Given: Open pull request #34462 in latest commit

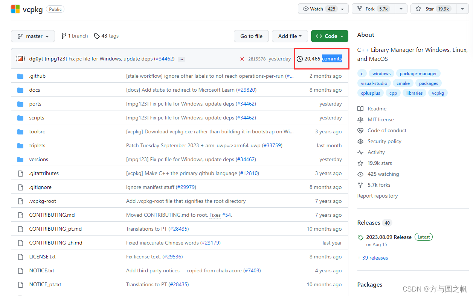Looking at the screenshot, I should (x=165, y=59).
